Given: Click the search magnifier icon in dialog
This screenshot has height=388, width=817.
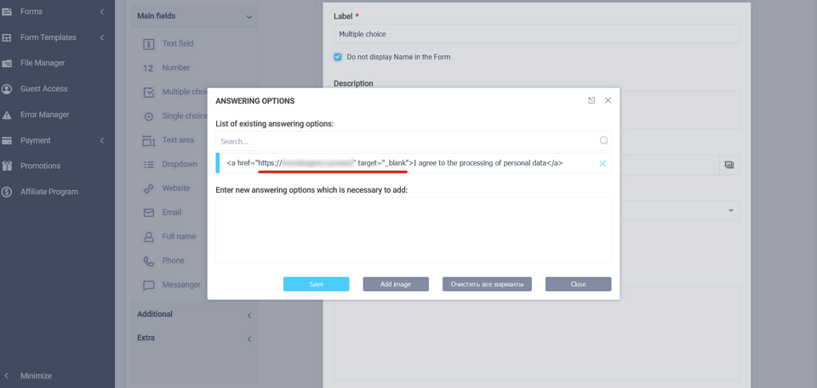Looking at the screenshot, I should (x=604, y=141).
